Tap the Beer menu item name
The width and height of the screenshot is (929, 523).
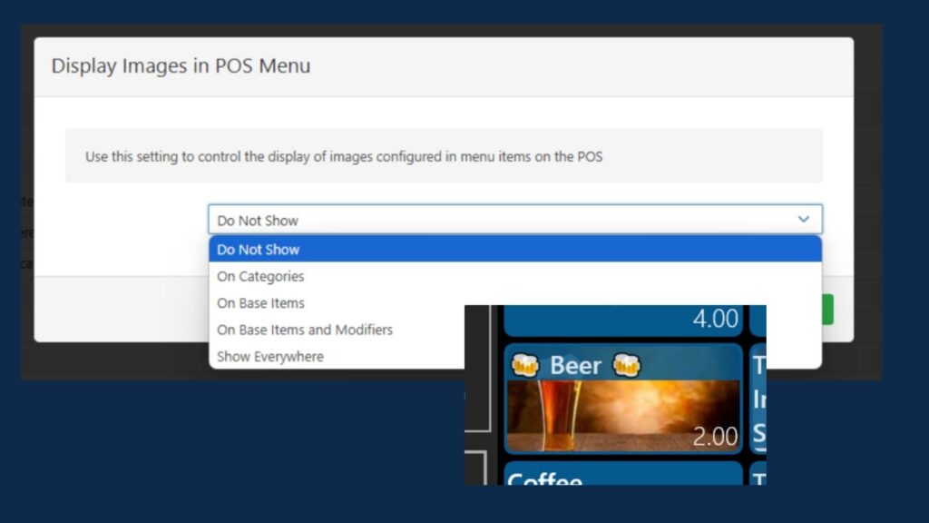point(575,365)
